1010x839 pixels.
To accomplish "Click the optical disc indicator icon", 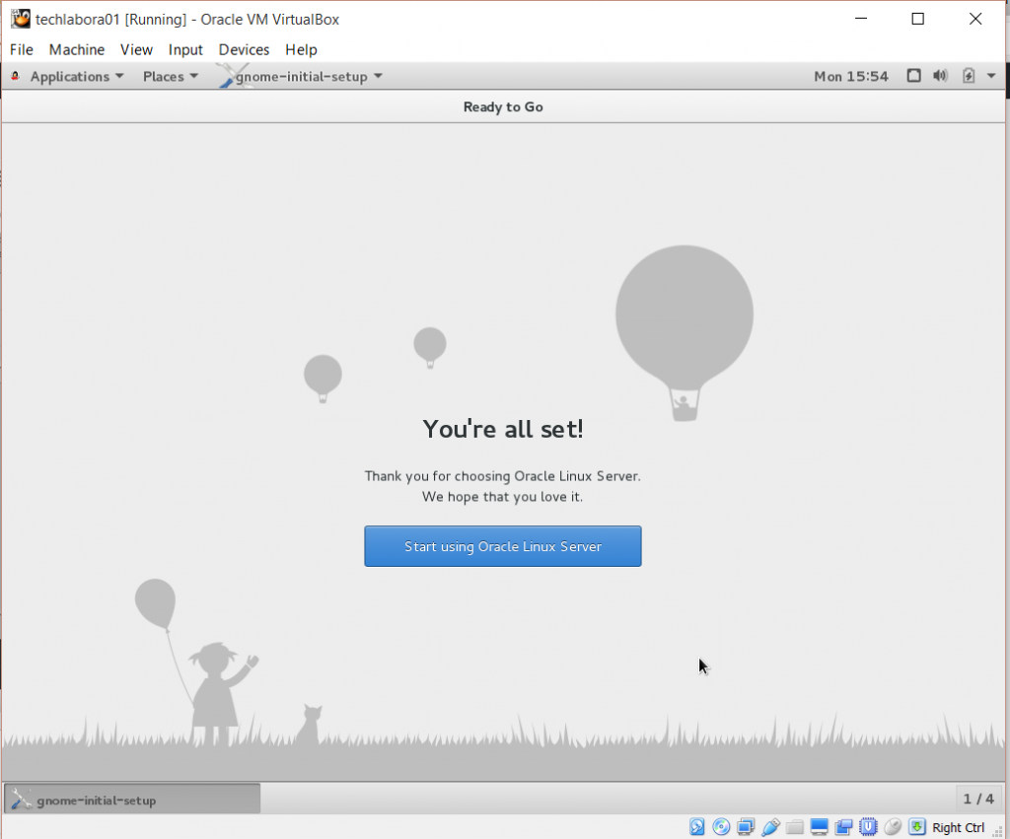I will [721, 827].
